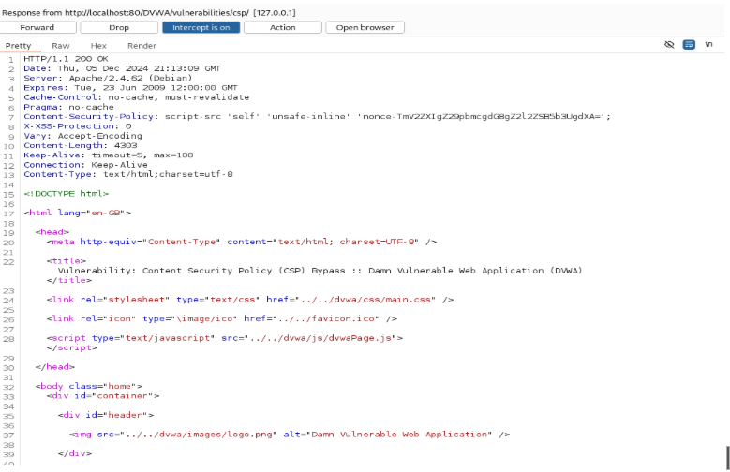Screen dimensions: 730x472
Task: Toggle the blue word wrap icon
Action: [689, 44]
